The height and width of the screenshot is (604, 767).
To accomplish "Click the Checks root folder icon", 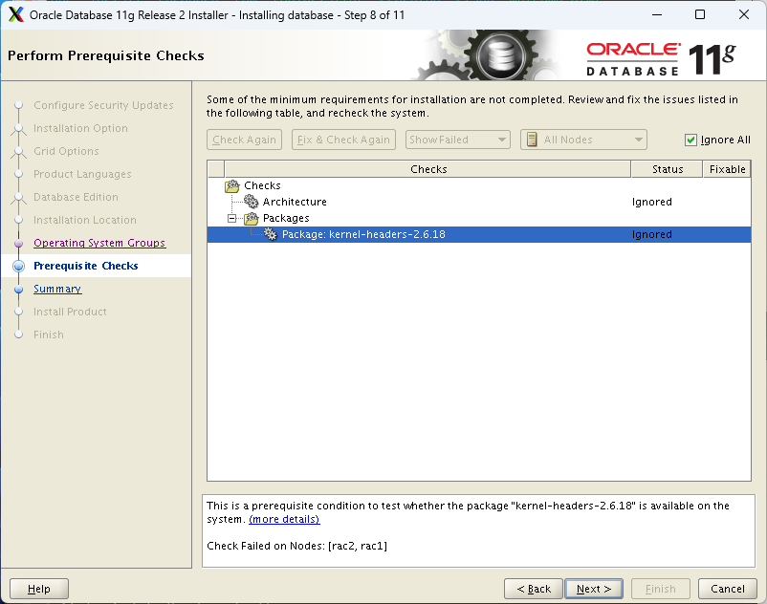I will 231,185.
